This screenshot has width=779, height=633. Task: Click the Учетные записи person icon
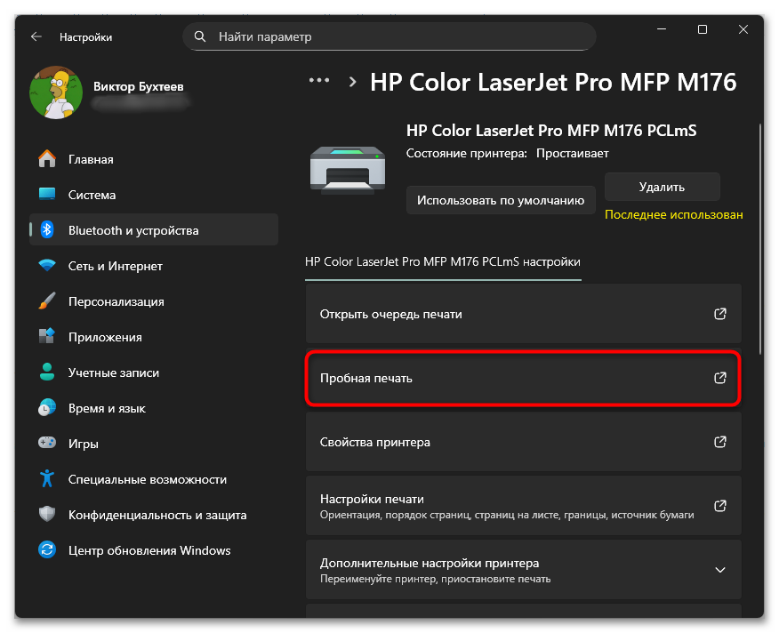tap(47, 373)
